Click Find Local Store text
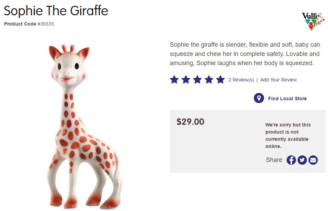Viewport: 328px width, 211px height. tap(287, 99)
